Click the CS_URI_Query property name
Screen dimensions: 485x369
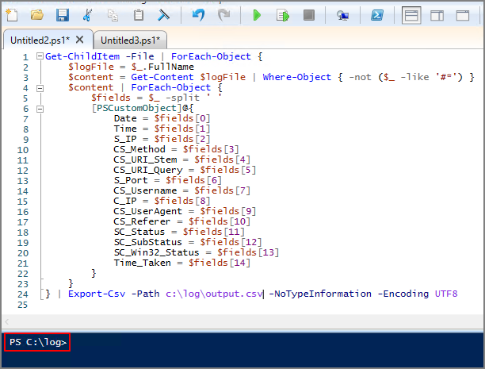click(148, 170)
